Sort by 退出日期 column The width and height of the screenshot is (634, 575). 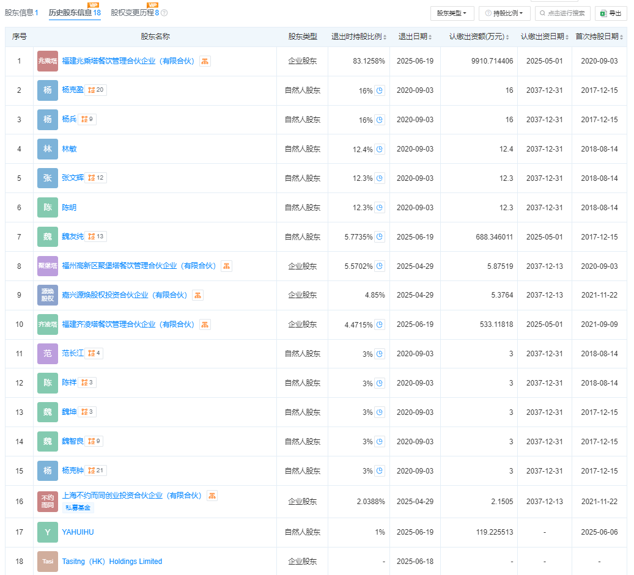pyautogui.click(x=415, y=37)
